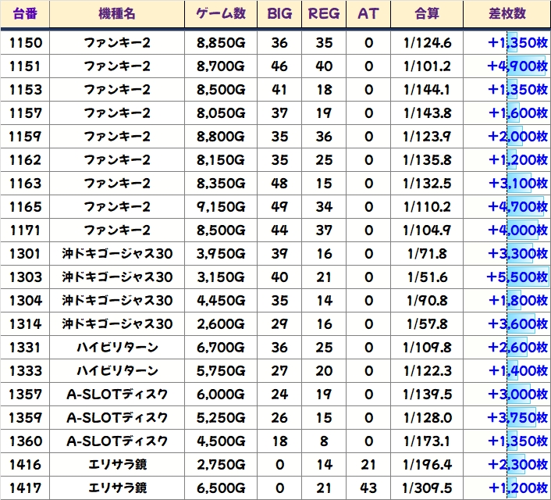This screenshot has width=551, height=500.
Task: Click the REG column header
Action: [x=324, y=14]
